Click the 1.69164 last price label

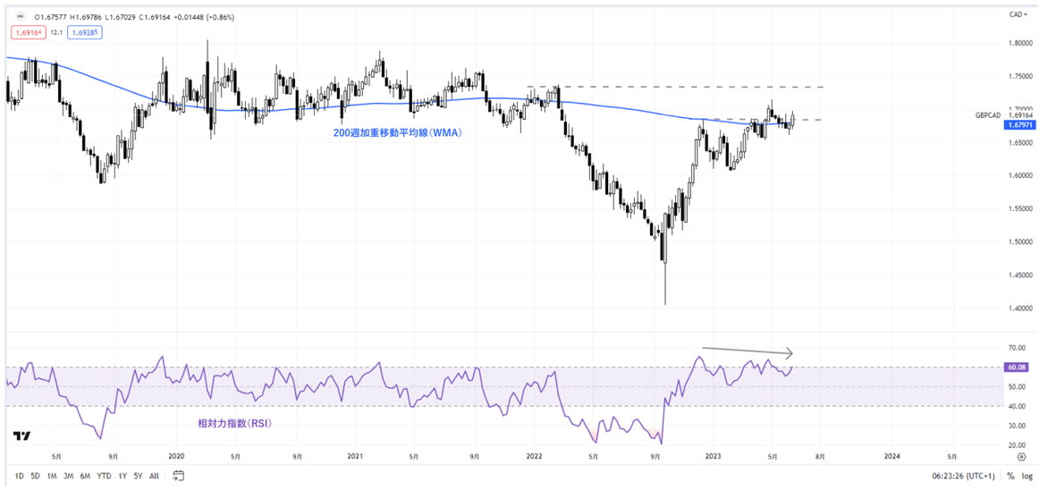tap(1019, 115)
